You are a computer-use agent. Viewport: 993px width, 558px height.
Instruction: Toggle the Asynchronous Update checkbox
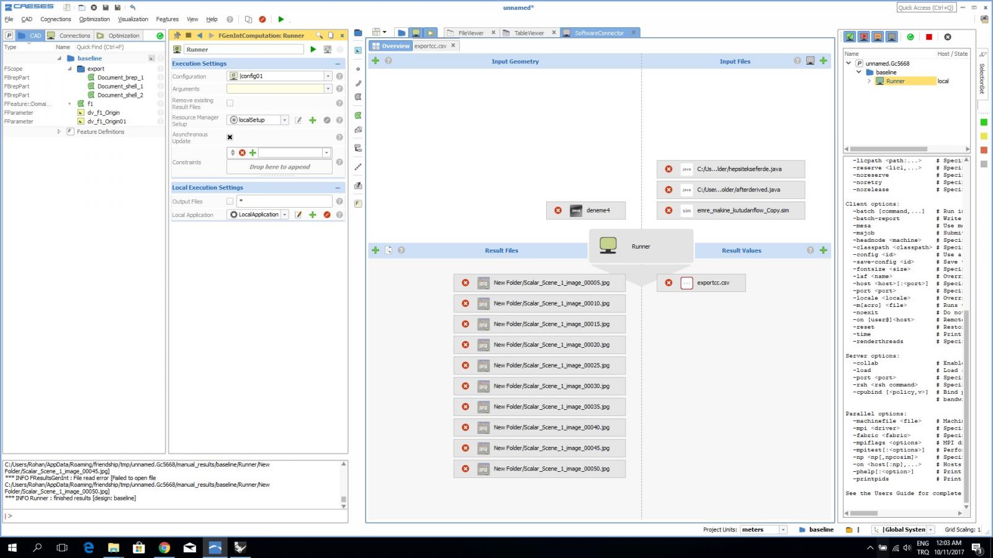(230, 138)
